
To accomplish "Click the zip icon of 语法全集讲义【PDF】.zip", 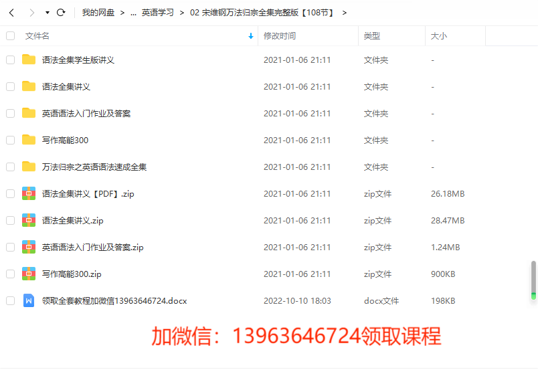I will 29,193.
